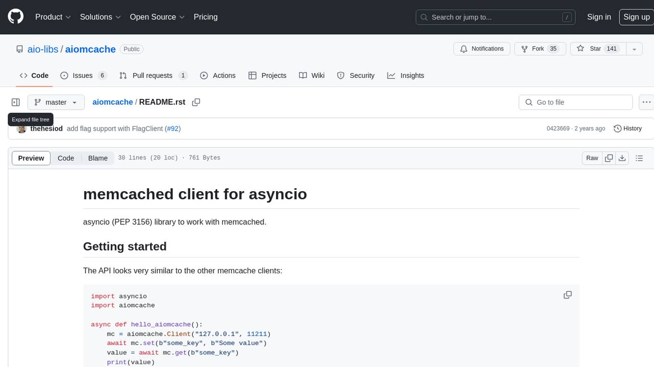Click the Sign in link

pos(599,17)
